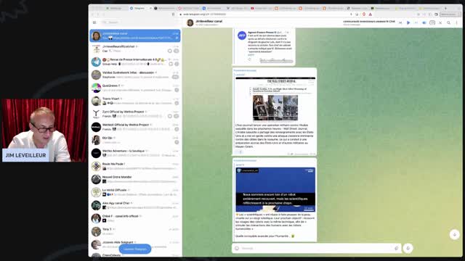Screen dimensions: 465x261
Task: Skip to next audio track in header
Action: [x=416, y=22]
